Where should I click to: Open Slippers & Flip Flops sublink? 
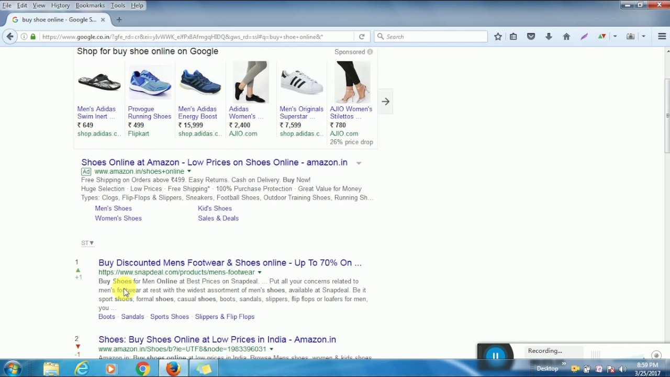225,317
